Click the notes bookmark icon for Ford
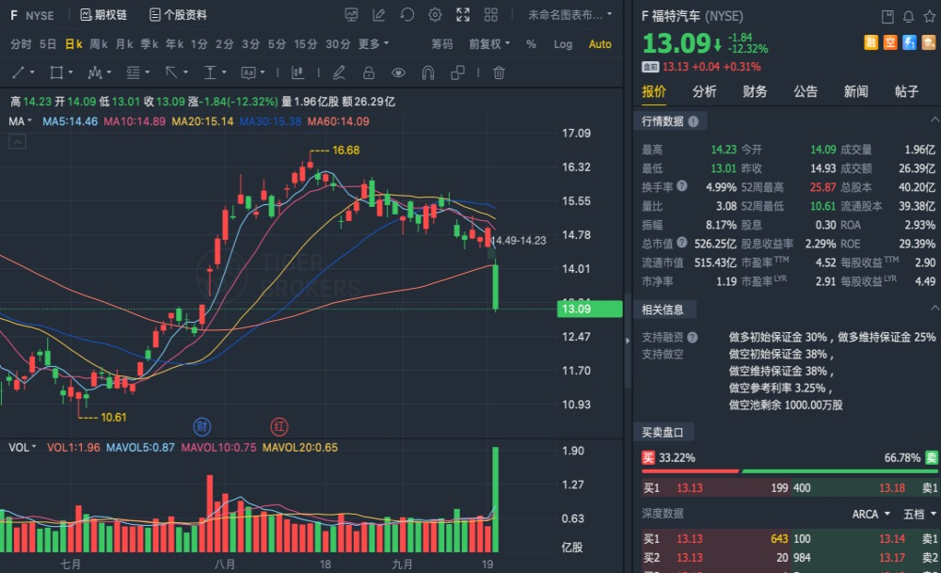This screenshot has width=941, height=573. click(887, 17)
